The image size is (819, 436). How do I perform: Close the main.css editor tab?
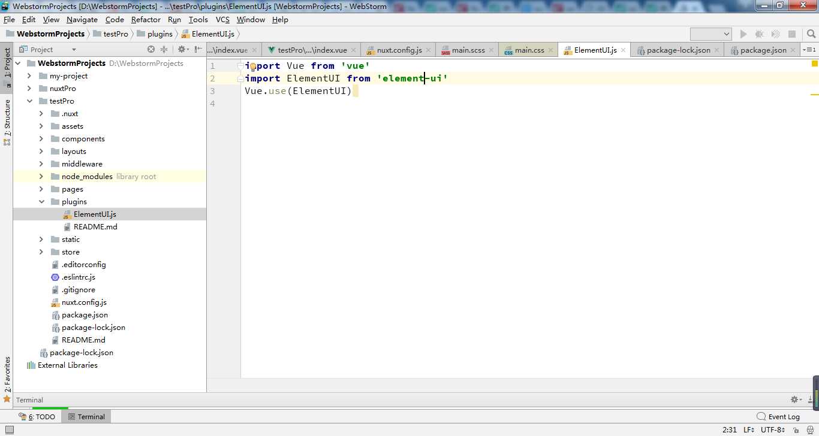pos(551,50)
